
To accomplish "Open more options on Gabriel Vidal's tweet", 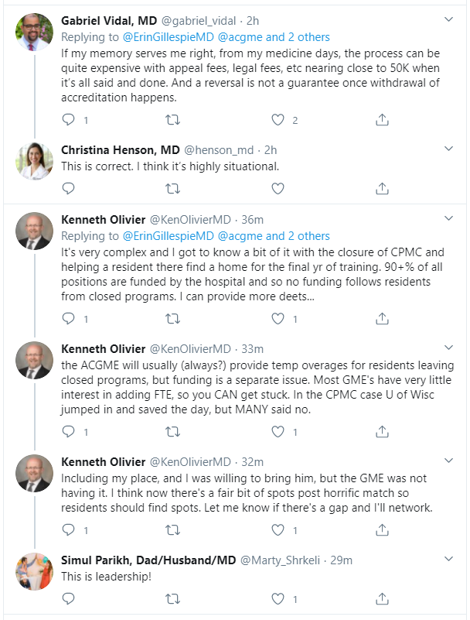I will [x=448, y=19].
